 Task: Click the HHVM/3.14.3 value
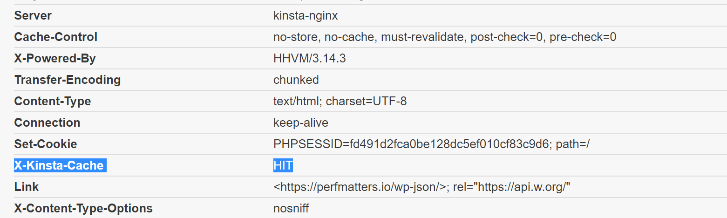pos(310,59)
